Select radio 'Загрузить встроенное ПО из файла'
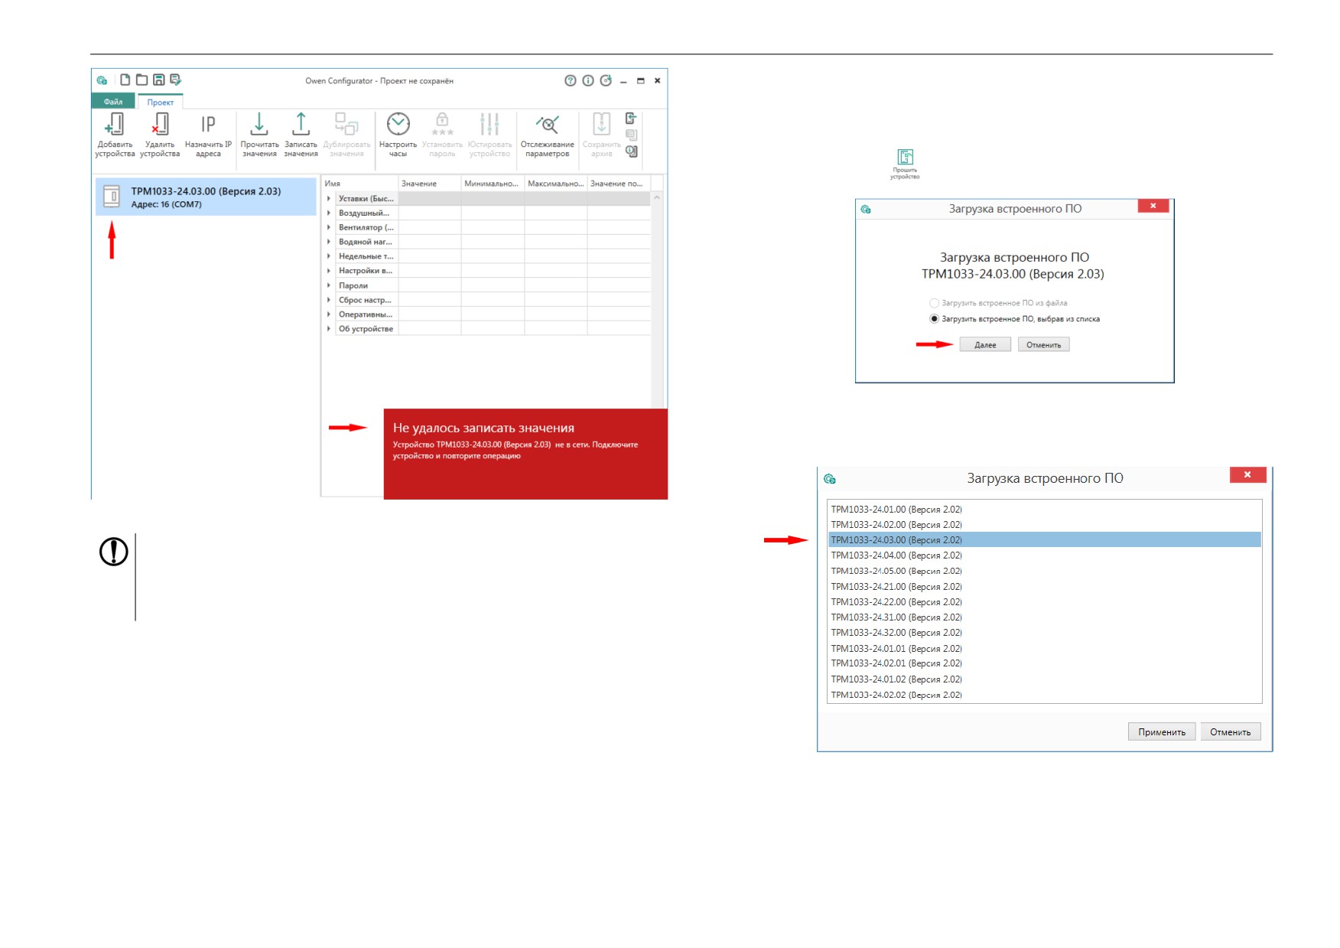This screenshot has height=948, width=1340. point(934,303)
